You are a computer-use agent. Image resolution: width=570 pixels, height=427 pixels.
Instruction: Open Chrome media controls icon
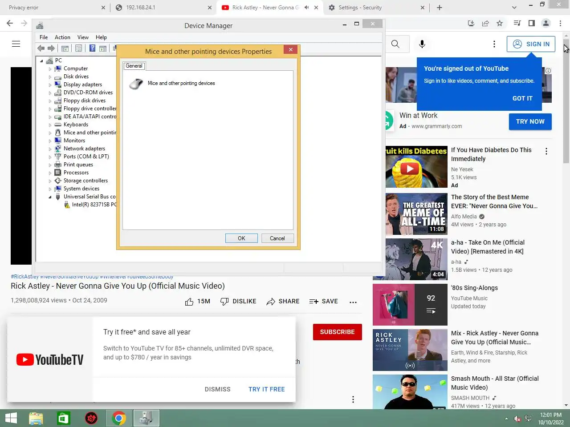point(517,23)
